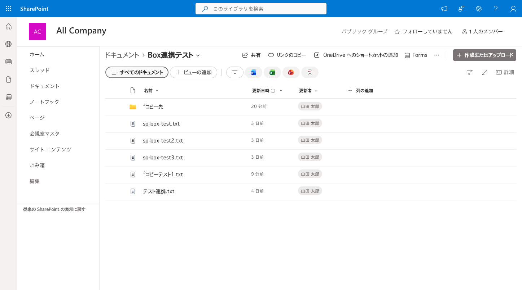Open the account profile icon
The width and height of the screenshot is (522, 290).
[513, 9]
